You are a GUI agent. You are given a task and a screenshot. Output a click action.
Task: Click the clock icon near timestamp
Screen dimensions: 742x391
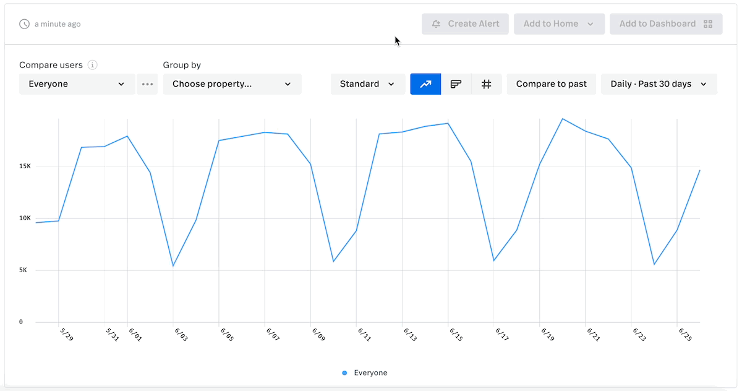coord(25,24)
